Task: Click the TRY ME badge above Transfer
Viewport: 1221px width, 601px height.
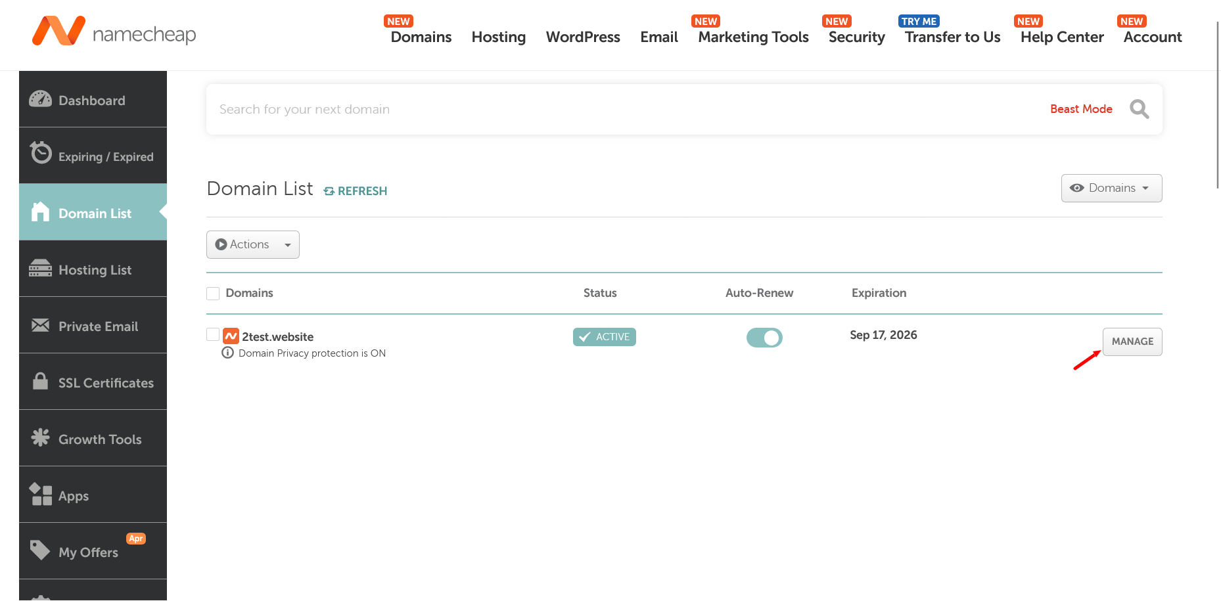Action: pyautogui.click(x=919, y=21)
